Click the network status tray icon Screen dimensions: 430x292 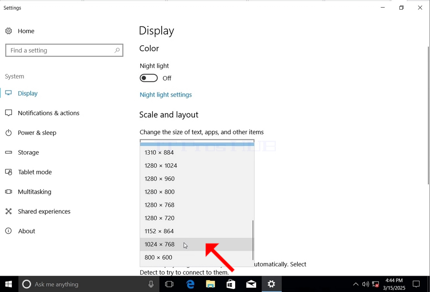pos(375,284)
